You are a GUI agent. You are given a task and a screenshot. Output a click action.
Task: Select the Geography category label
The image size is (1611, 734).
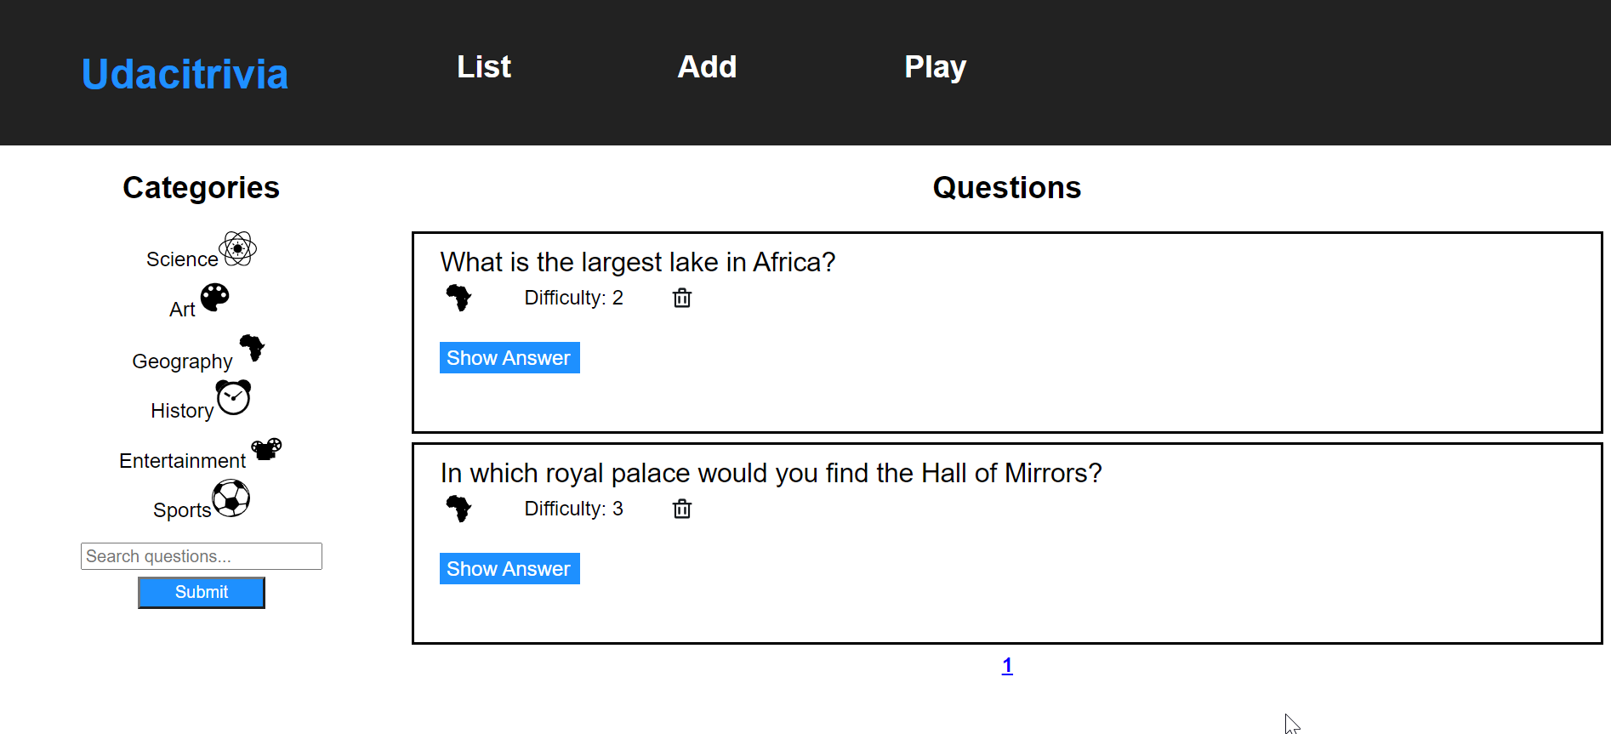182,361
